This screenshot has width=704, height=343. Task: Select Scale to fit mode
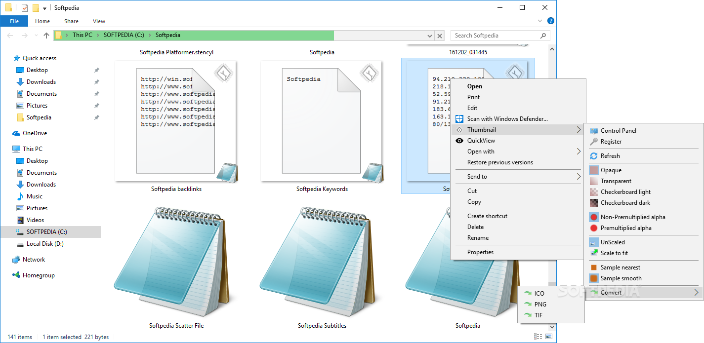point(644,253)
